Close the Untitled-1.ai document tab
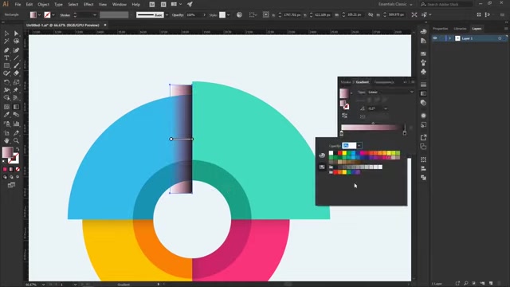This screenshot has width=510, height=287. [105, 25]
